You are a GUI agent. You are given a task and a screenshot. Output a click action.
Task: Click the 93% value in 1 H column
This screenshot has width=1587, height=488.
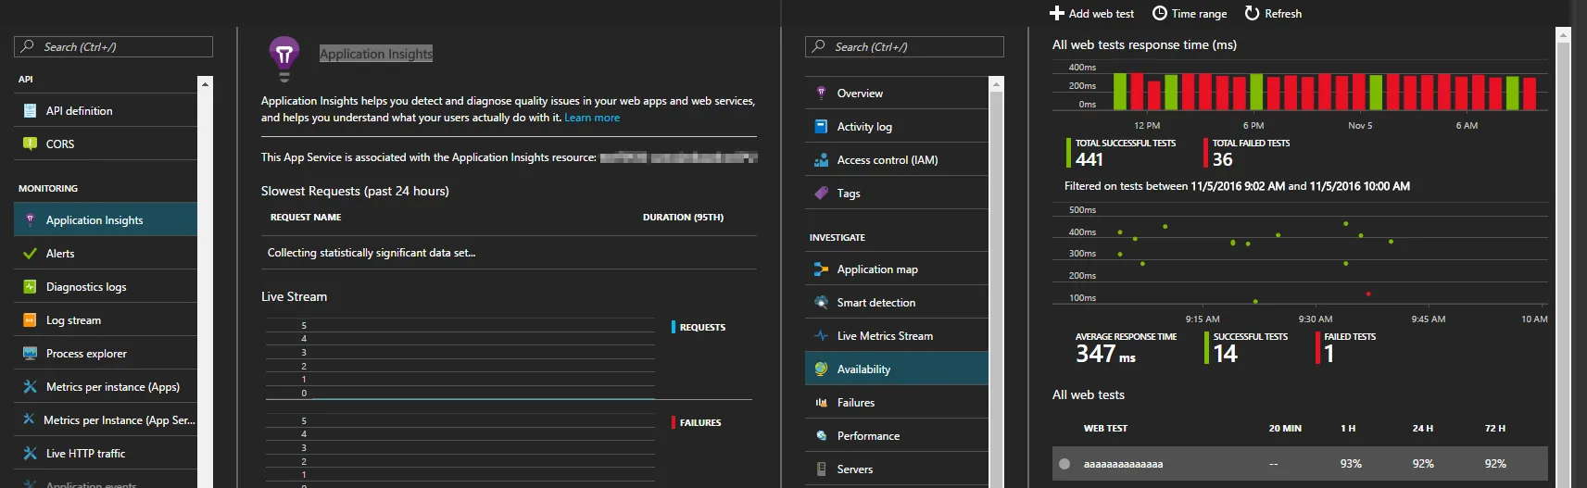point(1351,464)
